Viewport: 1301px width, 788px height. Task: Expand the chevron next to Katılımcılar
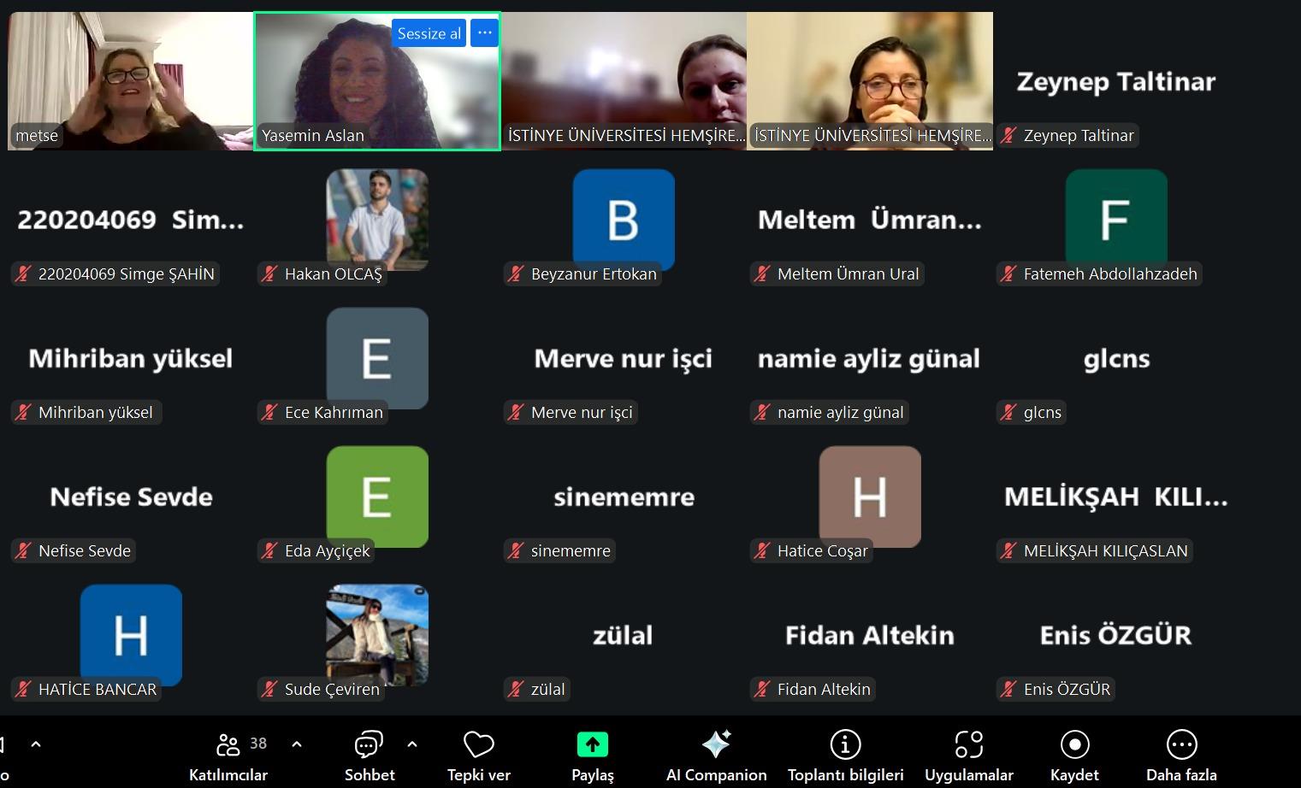[x=297, y=744]
